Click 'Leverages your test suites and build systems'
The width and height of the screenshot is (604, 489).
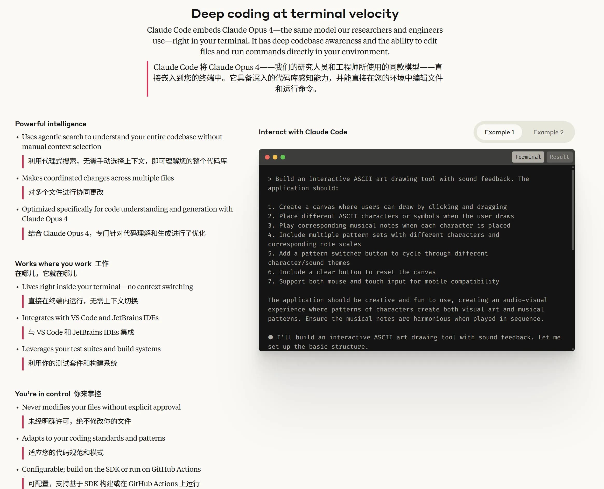point(91,349)
